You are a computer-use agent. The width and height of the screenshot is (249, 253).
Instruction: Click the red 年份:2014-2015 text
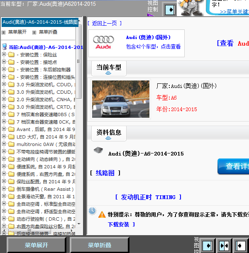(177, 109)
